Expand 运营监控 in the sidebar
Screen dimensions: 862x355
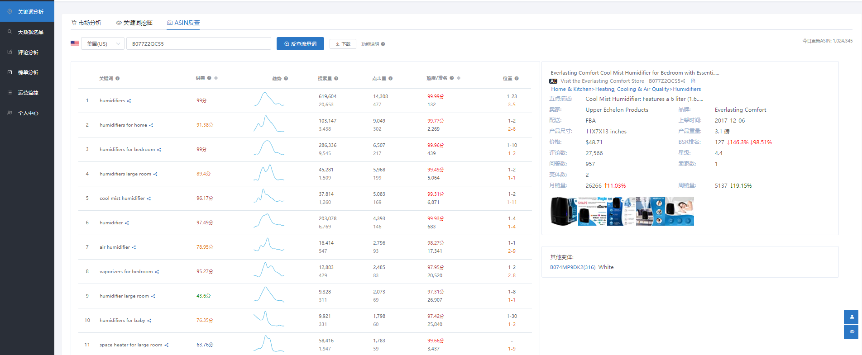coord(28,93)
